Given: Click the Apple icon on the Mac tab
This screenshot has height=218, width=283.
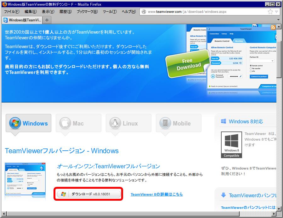Looking at the screenshot, I should tap(65, 123).
